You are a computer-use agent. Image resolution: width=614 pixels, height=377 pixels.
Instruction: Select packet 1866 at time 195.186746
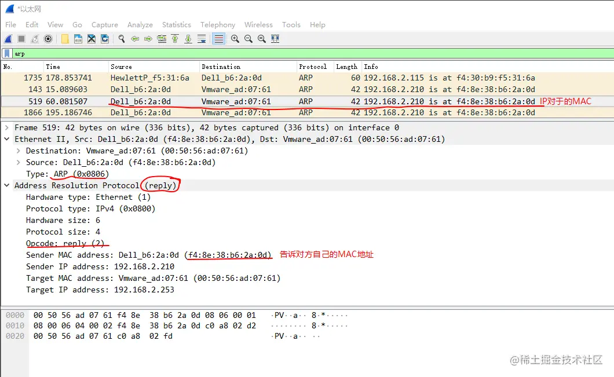tap(308, 112)
